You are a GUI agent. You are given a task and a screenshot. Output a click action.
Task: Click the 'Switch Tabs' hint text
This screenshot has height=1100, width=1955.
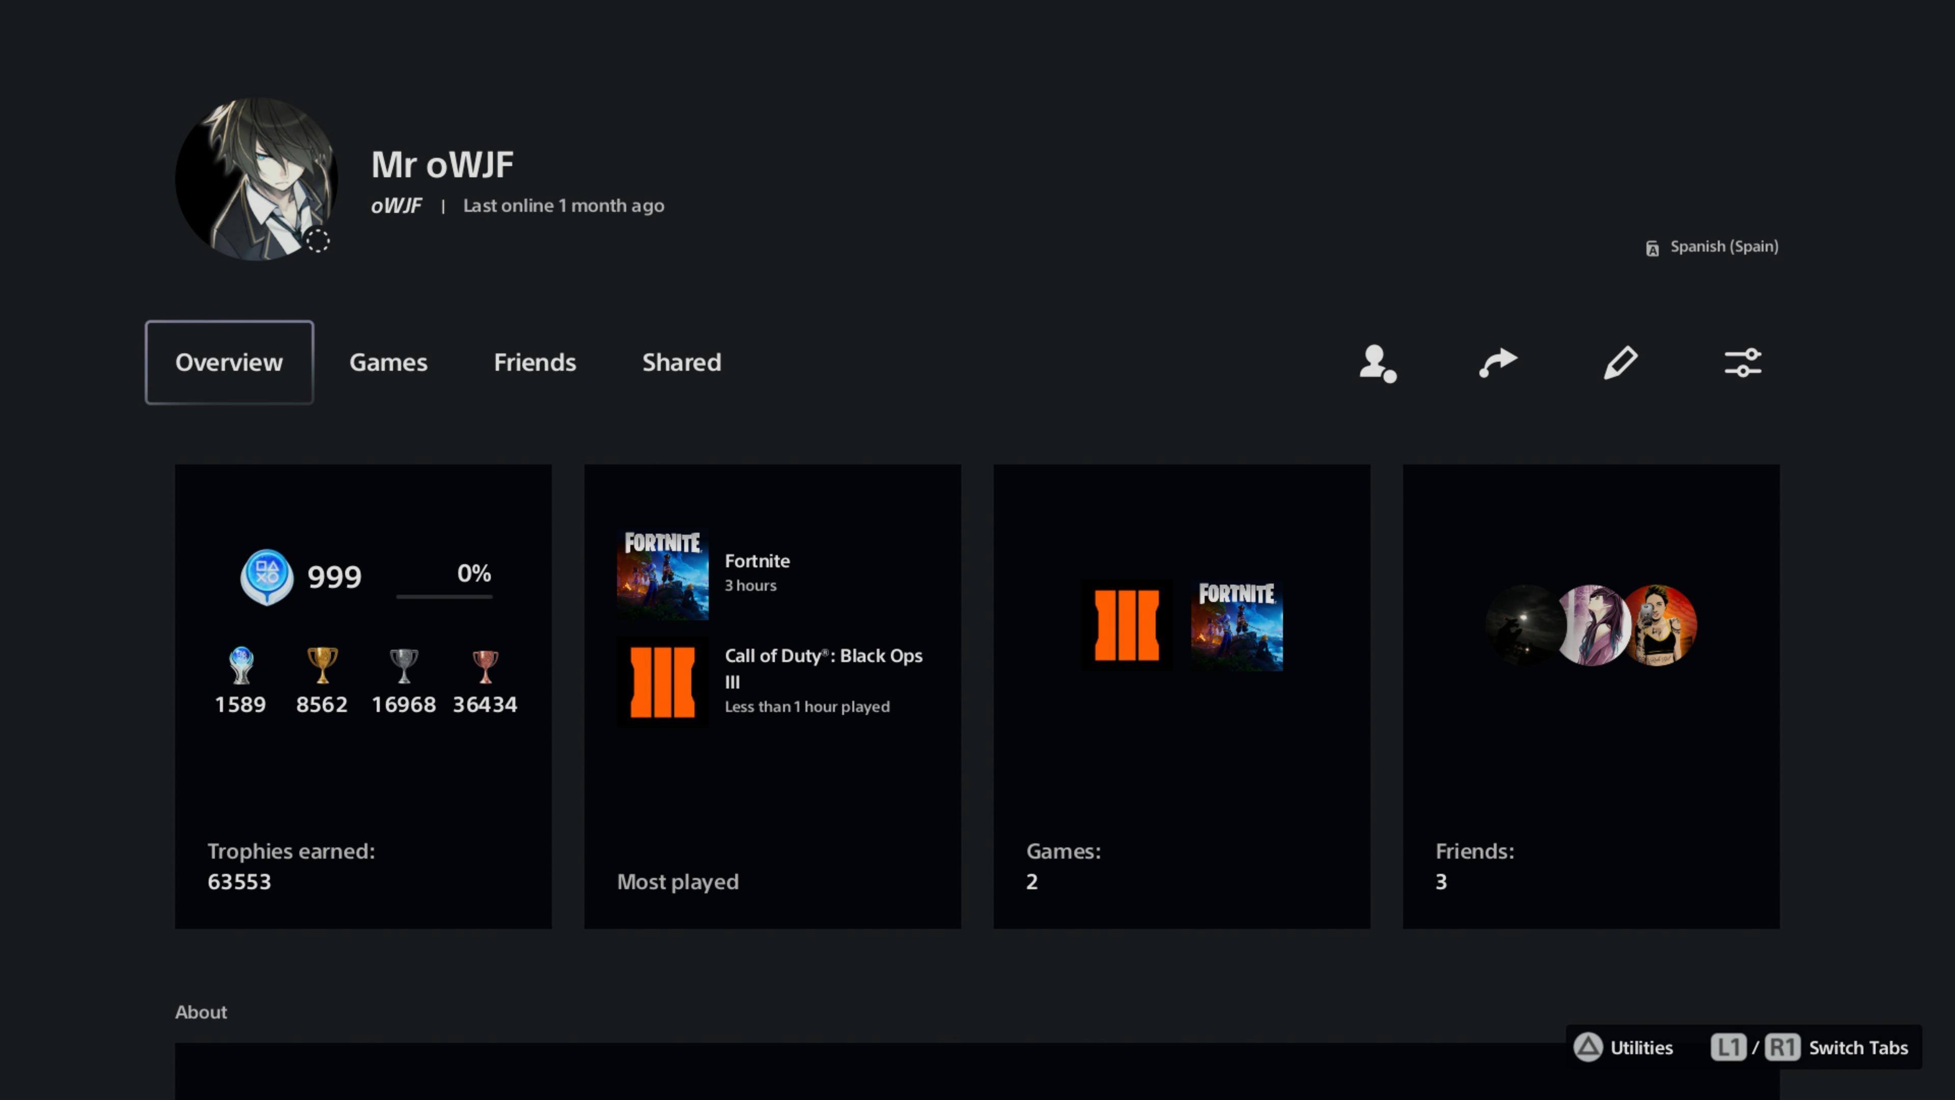tap(1858, 1048)
